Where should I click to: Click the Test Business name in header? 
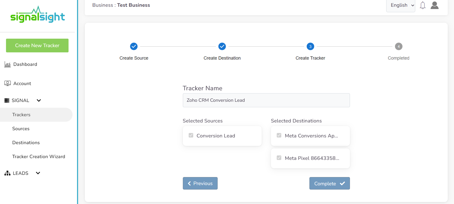tap(134, 5)
